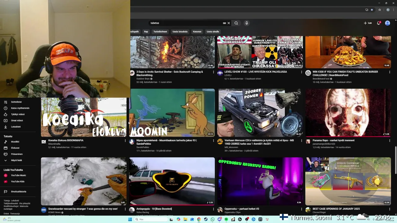Open the BEST CASE OPENINGS OF JANUARY 2025 title
This screenshot has height=223, width=397.
[336, 209]
